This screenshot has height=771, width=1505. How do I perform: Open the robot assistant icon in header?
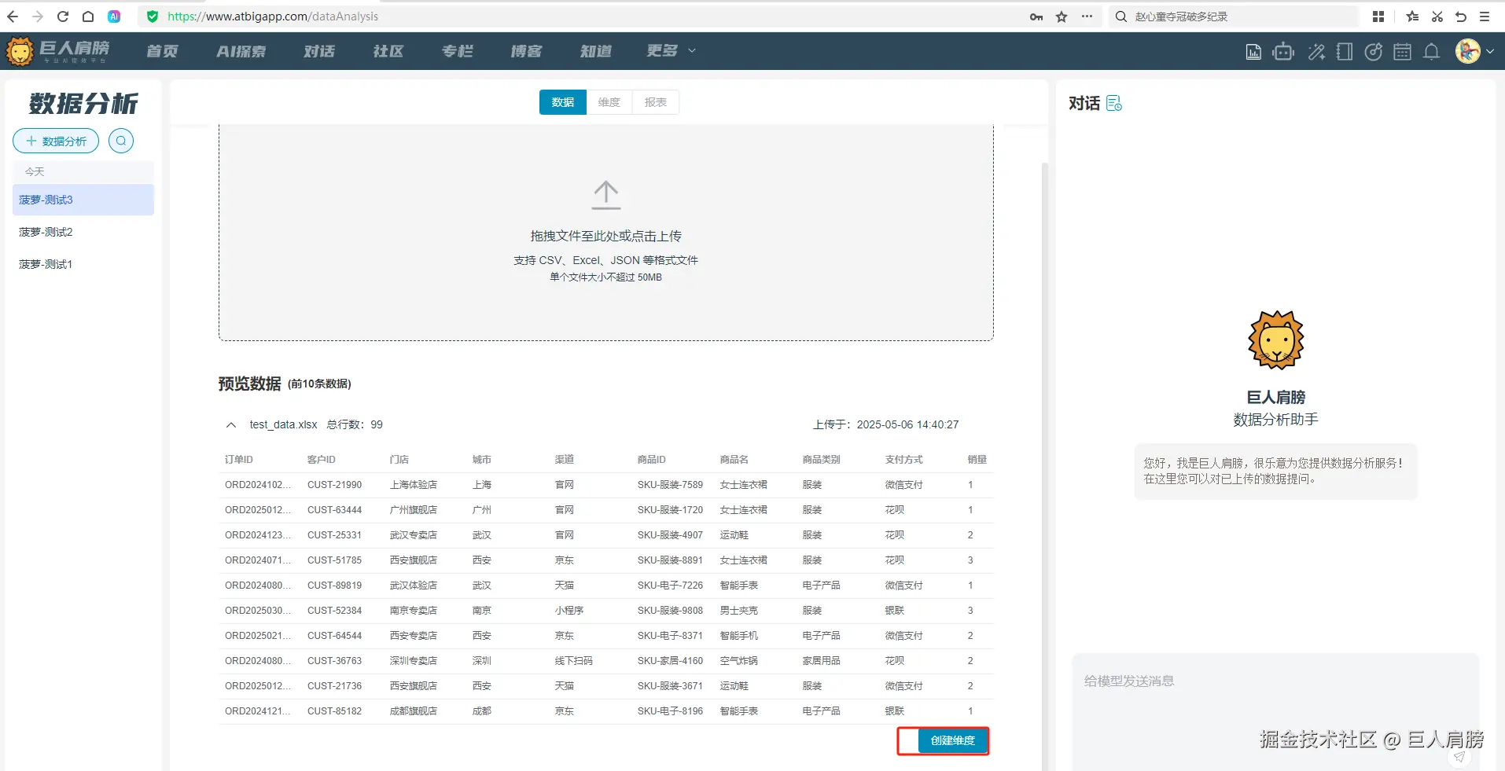1283,52
